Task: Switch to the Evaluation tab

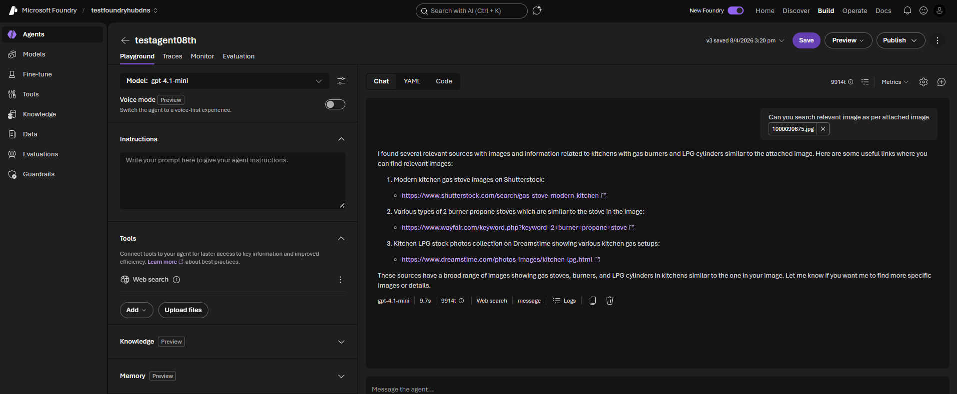Action: tap(239, 56)
